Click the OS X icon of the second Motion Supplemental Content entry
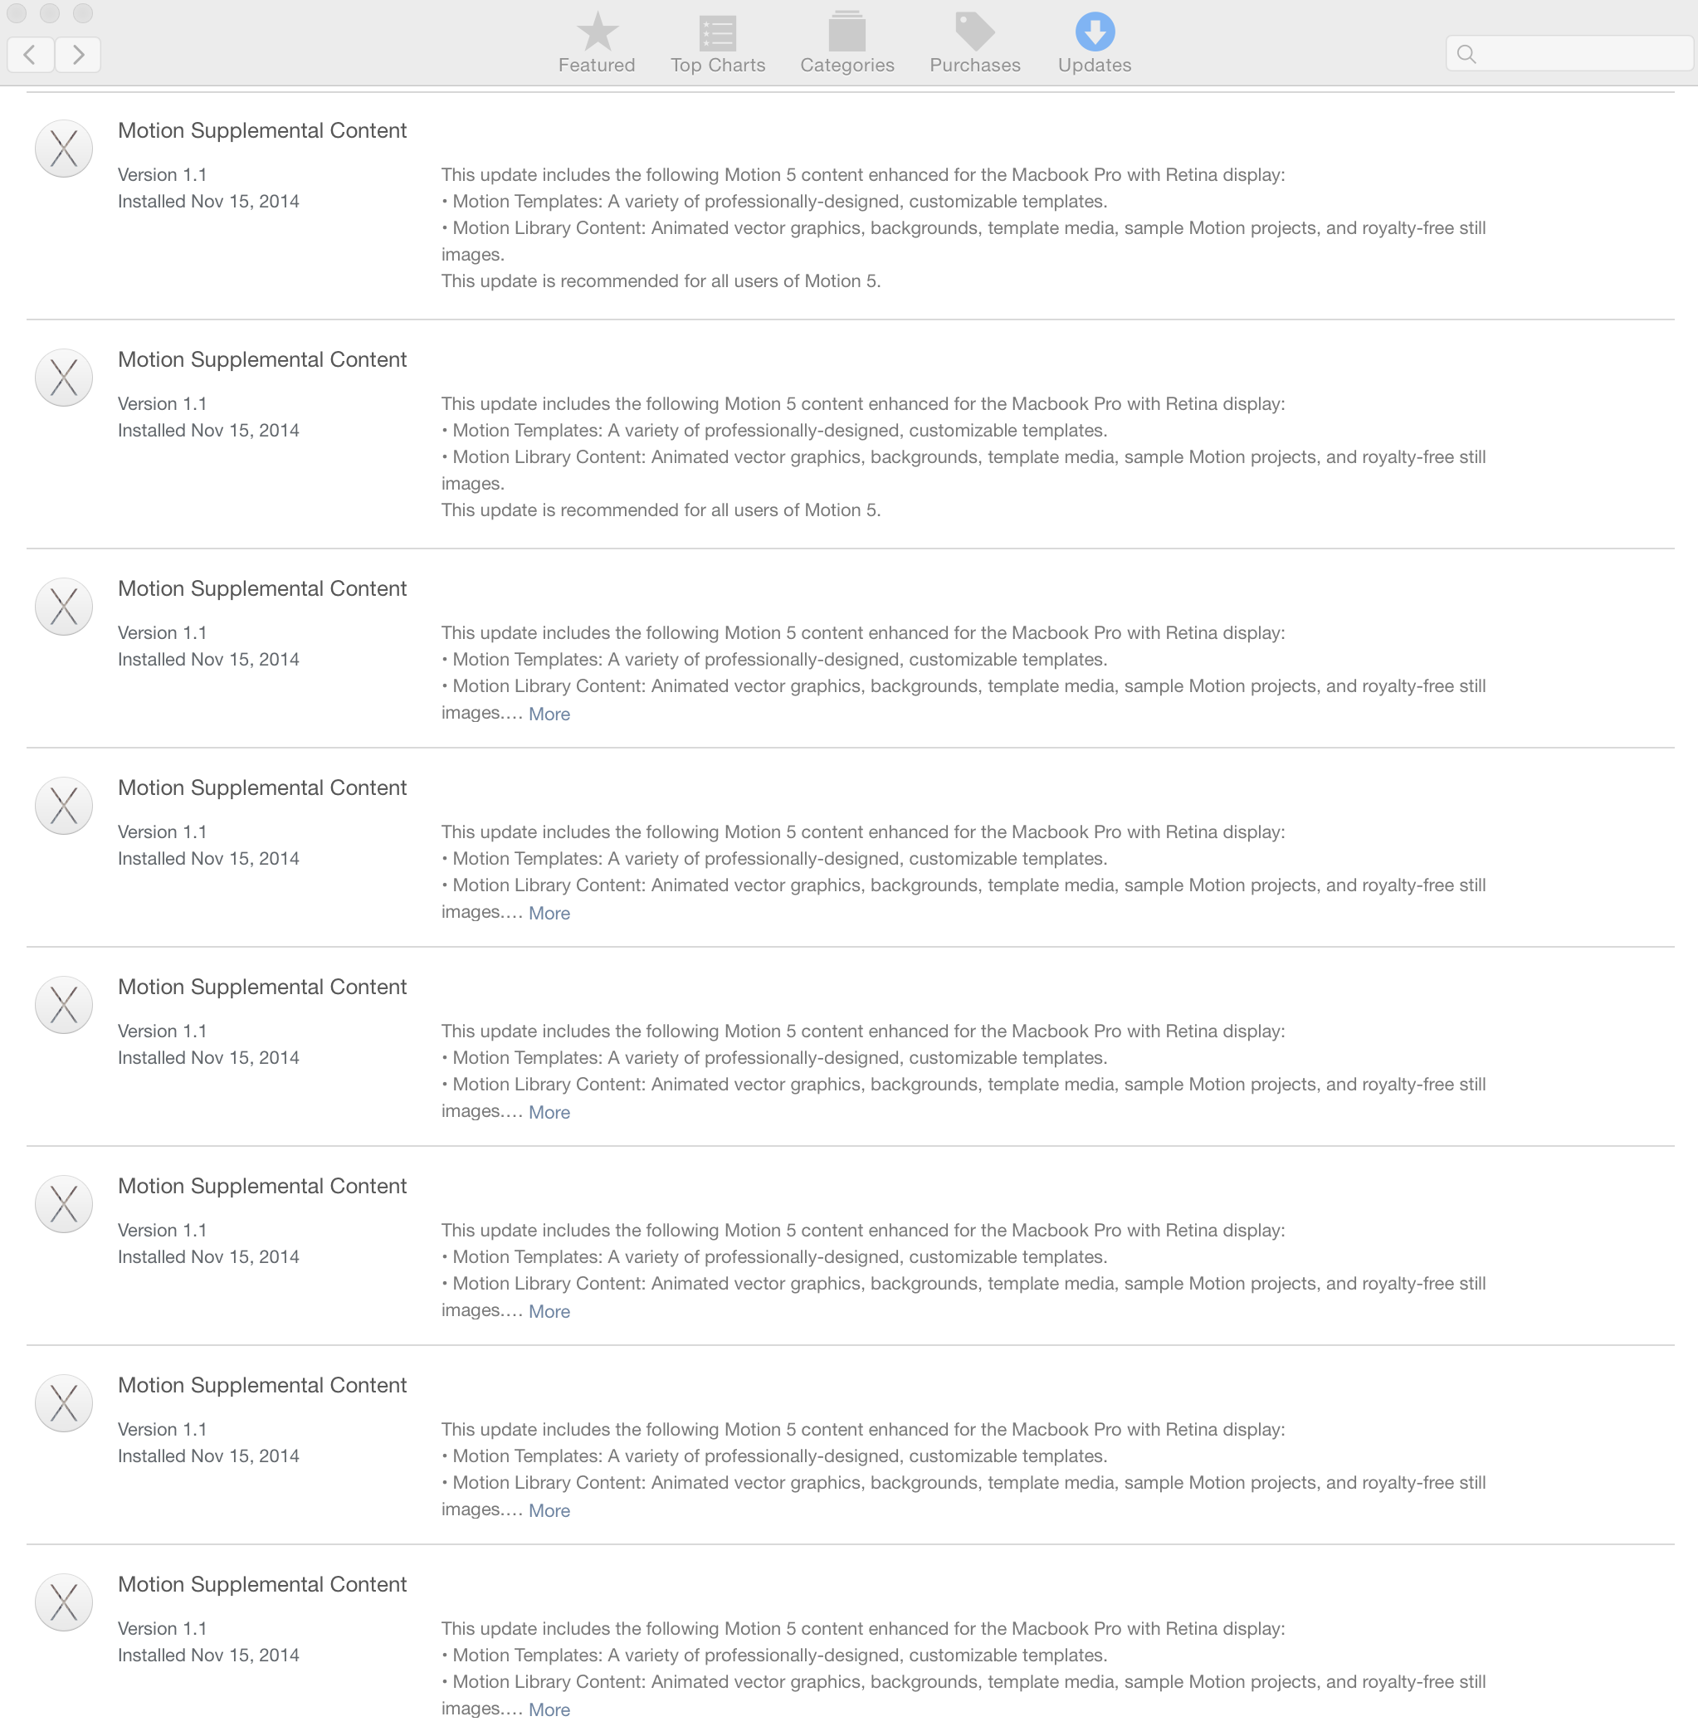This screenshot has width=1698, height=1736. (63, 378)
